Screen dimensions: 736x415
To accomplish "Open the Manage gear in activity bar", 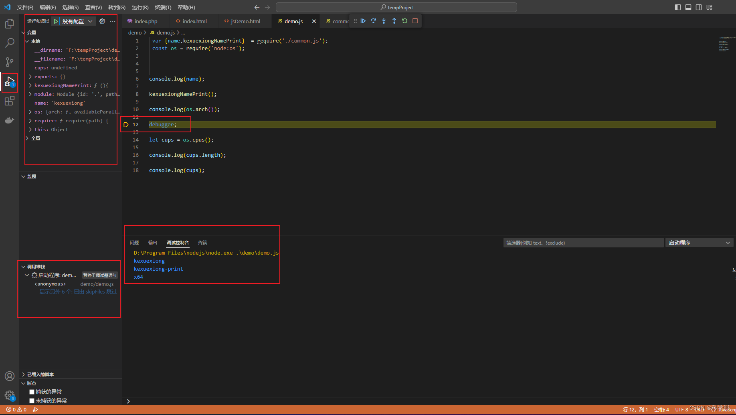I will coord(10,396).
